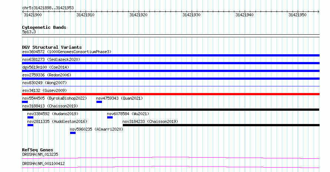The image size is (330, 172).
Task: Click the blue bar under esv3604572
Action: [x=171, y=55]
